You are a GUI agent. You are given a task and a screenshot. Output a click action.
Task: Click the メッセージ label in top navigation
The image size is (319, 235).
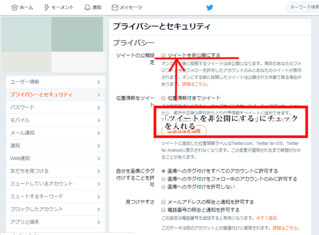coord(131,7)
